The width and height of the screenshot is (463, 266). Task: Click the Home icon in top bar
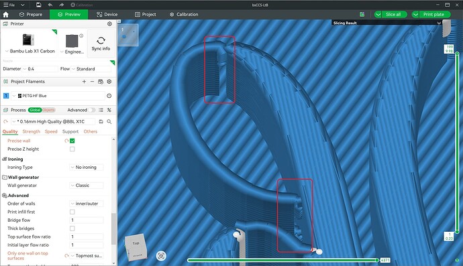pos(5,15)
